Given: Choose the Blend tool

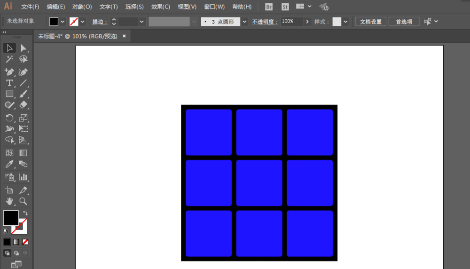Looking at the screenshot, I should click(23, 164).
